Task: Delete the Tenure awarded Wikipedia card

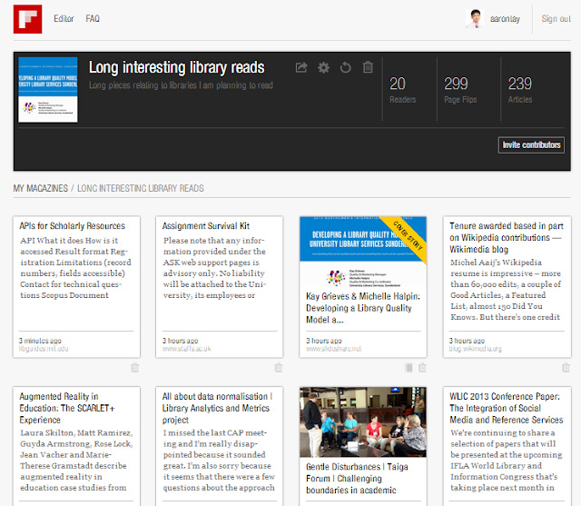Action: [566, 367]
